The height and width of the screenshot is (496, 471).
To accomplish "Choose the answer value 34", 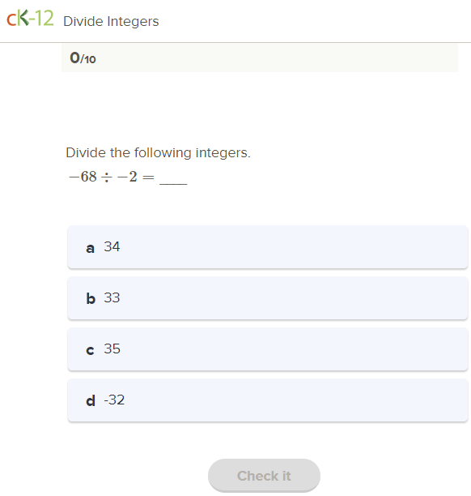I will [x=112, y=246].
